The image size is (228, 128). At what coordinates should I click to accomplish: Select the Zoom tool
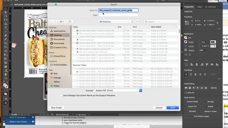6,78
